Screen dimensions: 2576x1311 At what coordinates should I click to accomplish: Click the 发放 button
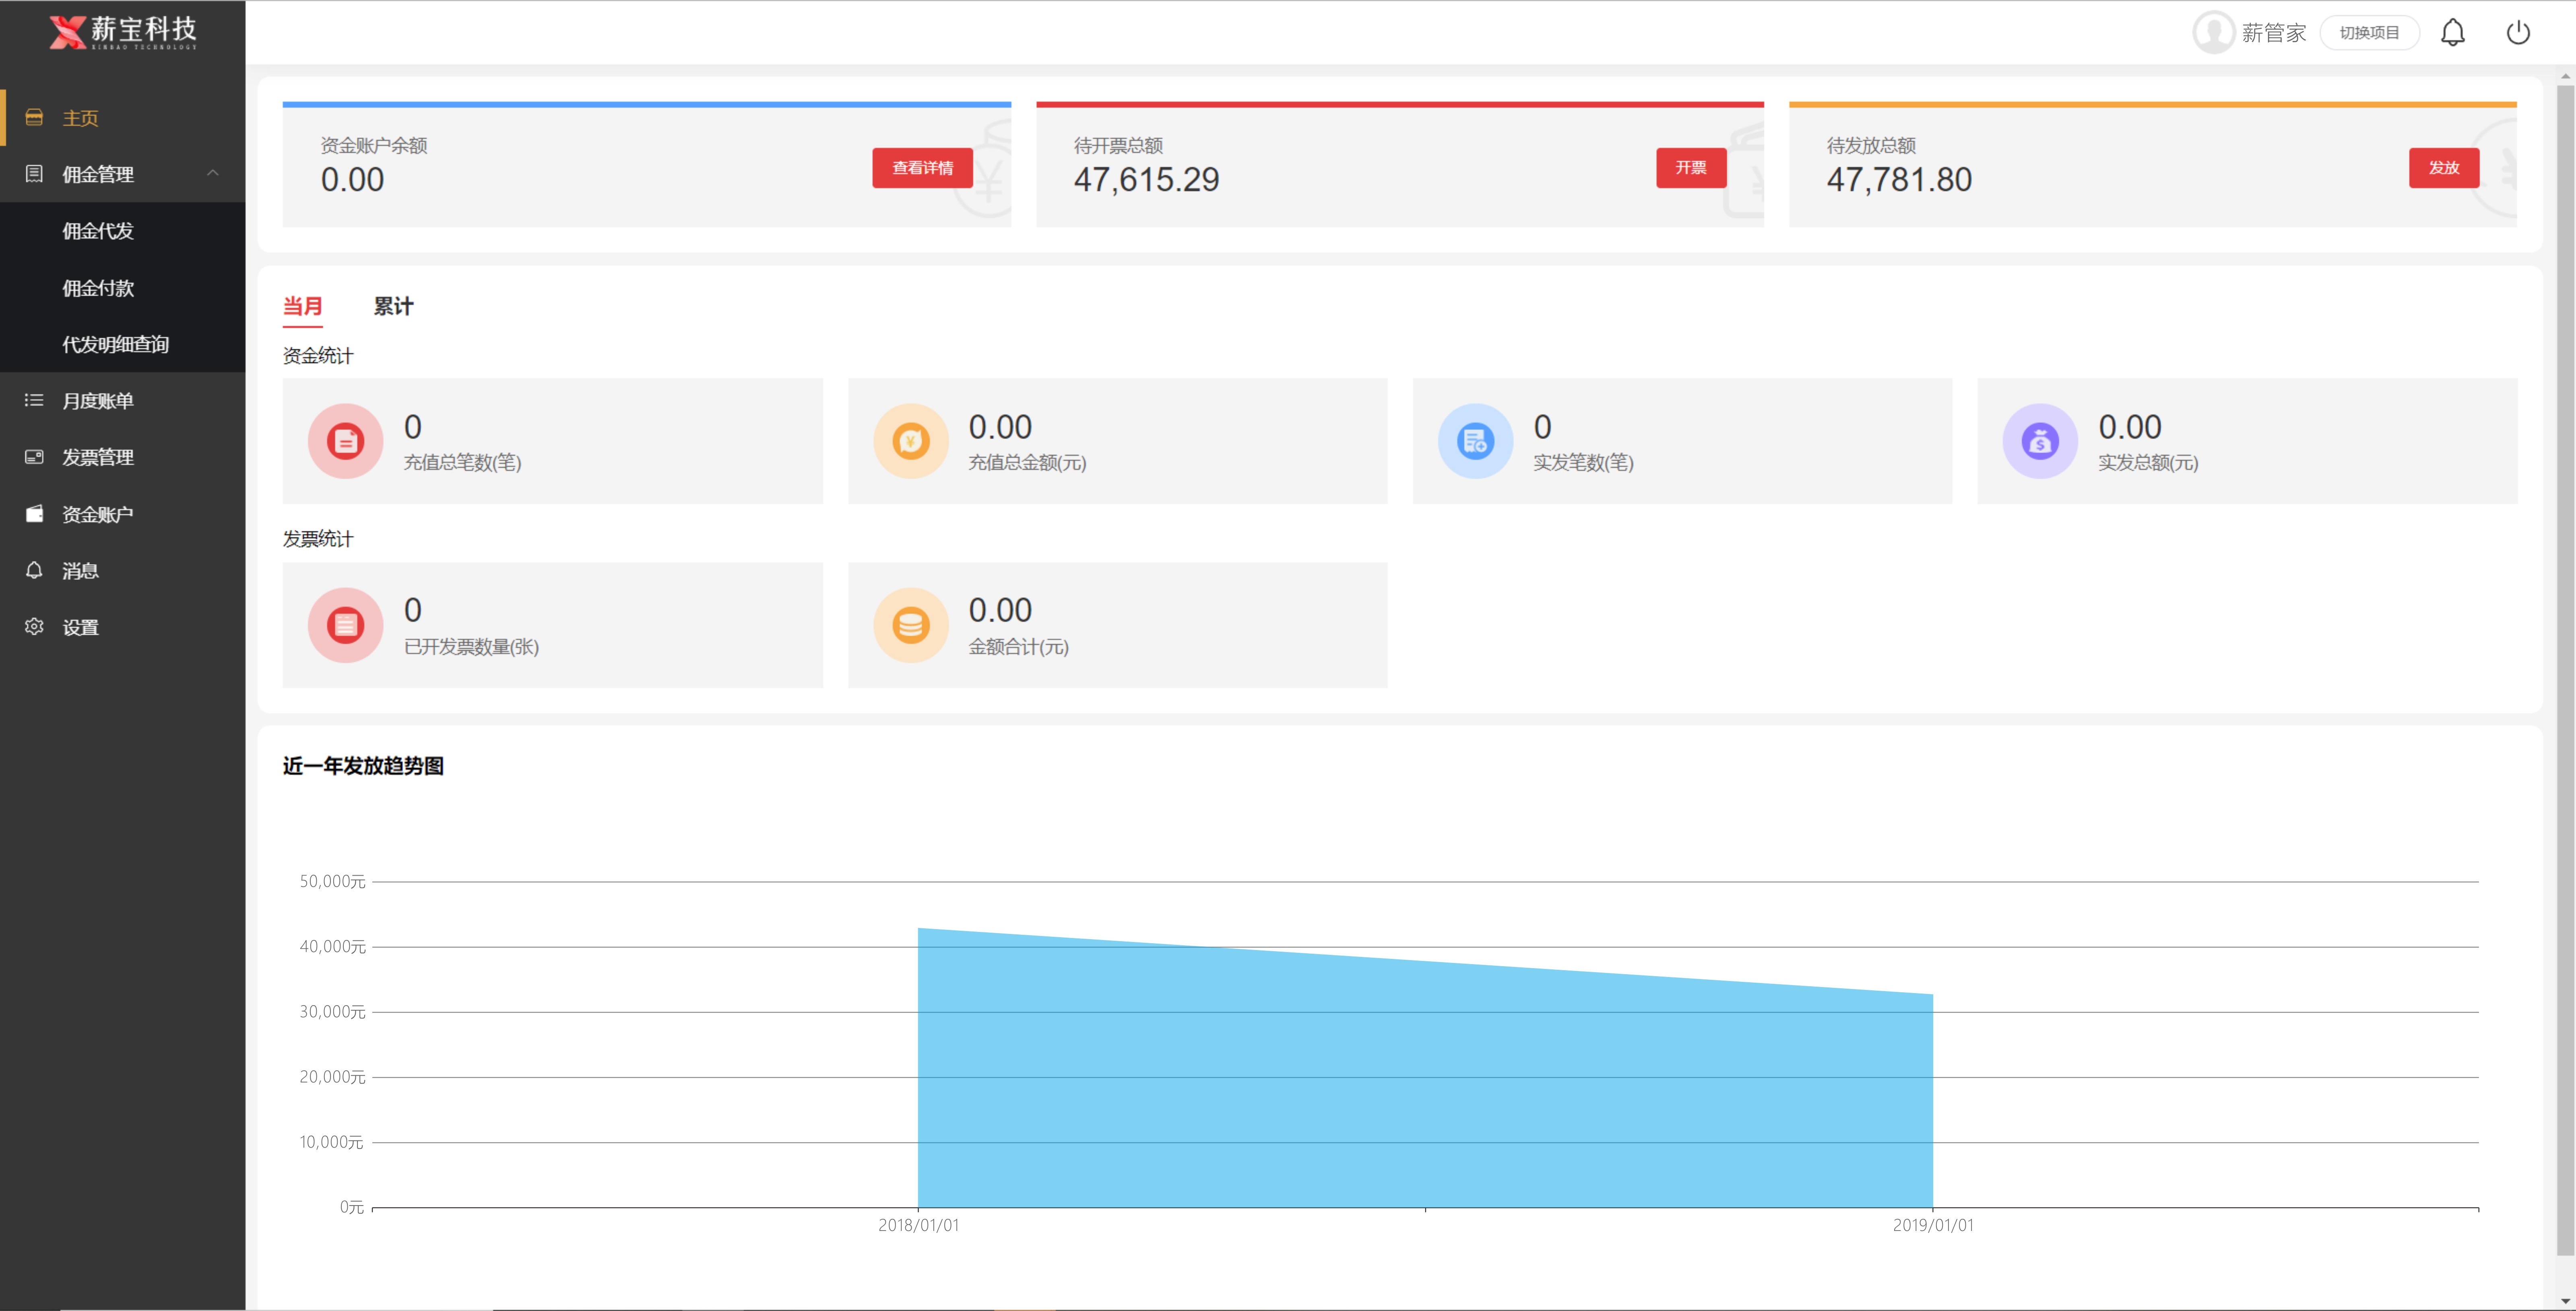pyautogui.click(x=2444, y=168)
